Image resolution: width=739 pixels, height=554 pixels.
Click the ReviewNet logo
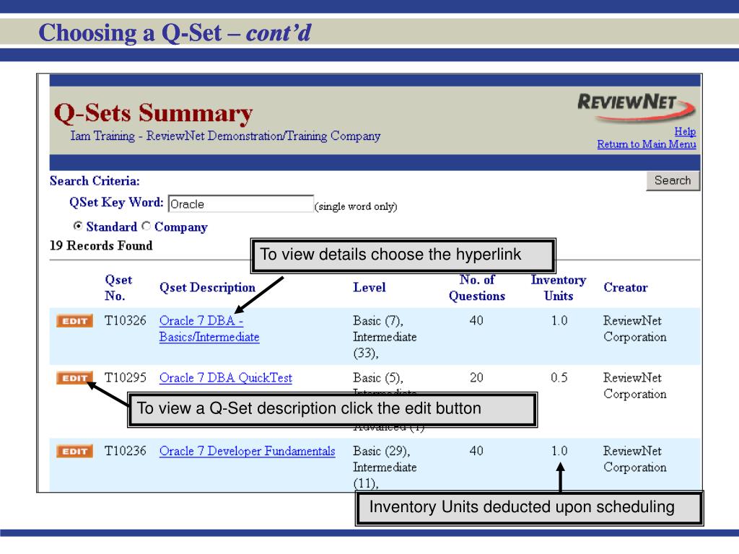coord(637,107)
